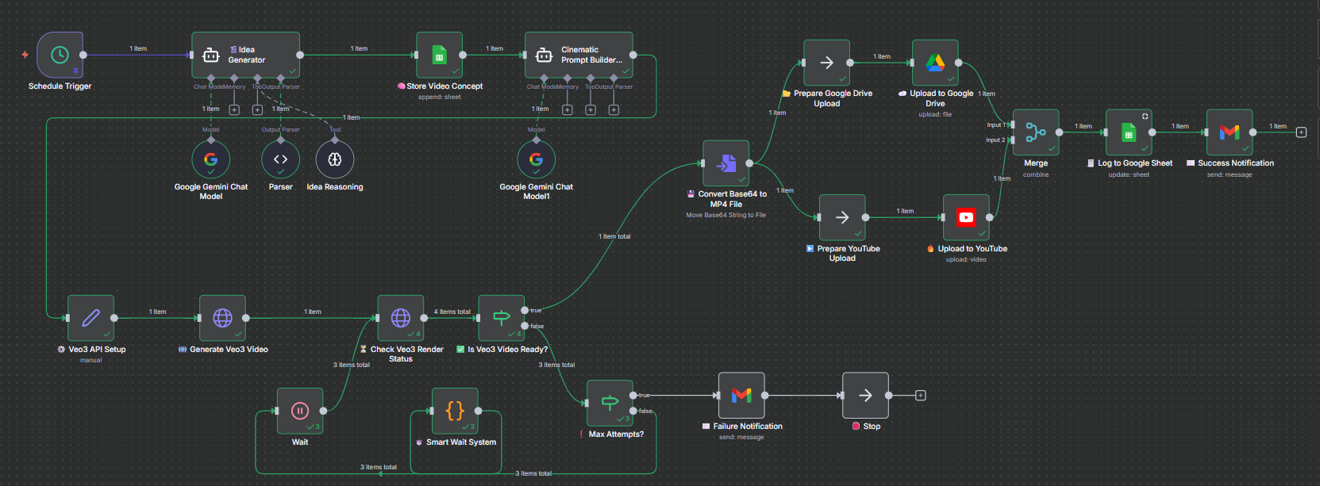Select the Smart Wait System code node
Viewport: 1320px width, 486px height.
pos(455,411)
